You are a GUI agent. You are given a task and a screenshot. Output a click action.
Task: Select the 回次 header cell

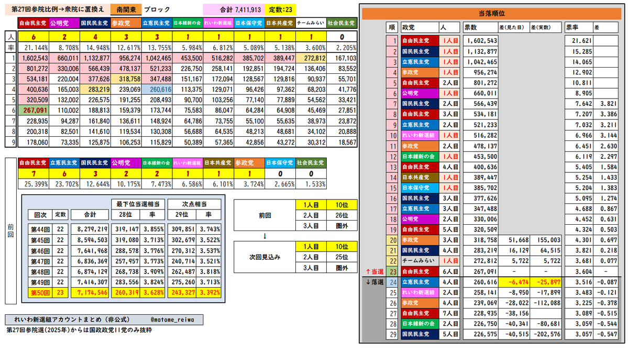[x=40, y=215]
